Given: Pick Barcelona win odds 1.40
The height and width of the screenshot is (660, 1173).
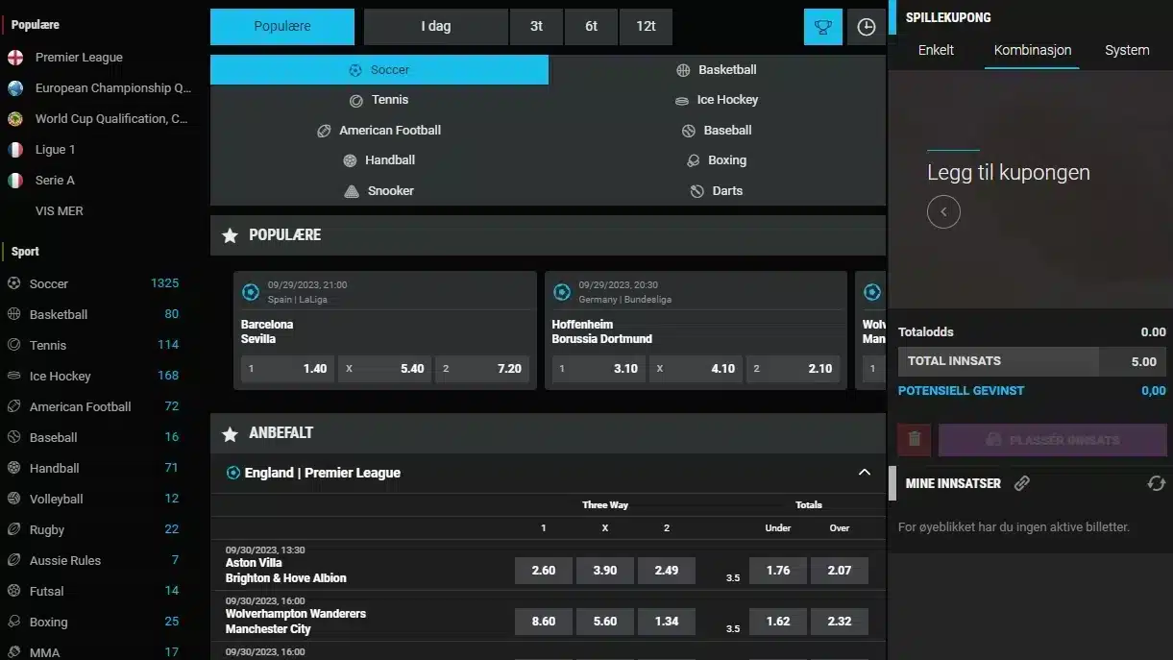Looking at the screenshot, I should click(287, 369).
